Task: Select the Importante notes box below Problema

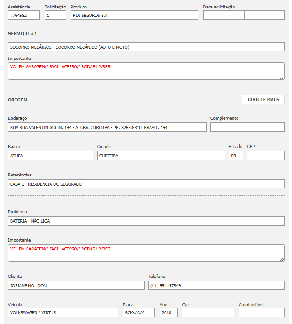Action: click(146, 253)
